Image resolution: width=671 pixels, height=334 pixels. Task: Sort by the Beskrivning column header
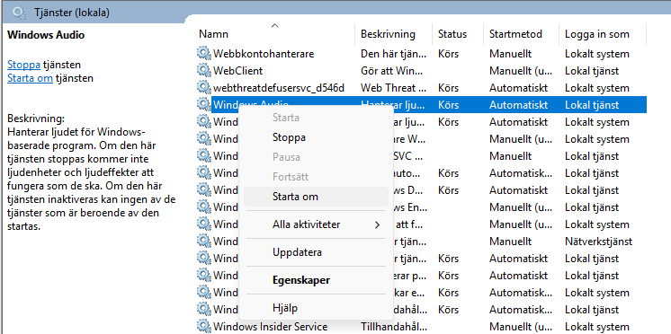tap(388, 34)
